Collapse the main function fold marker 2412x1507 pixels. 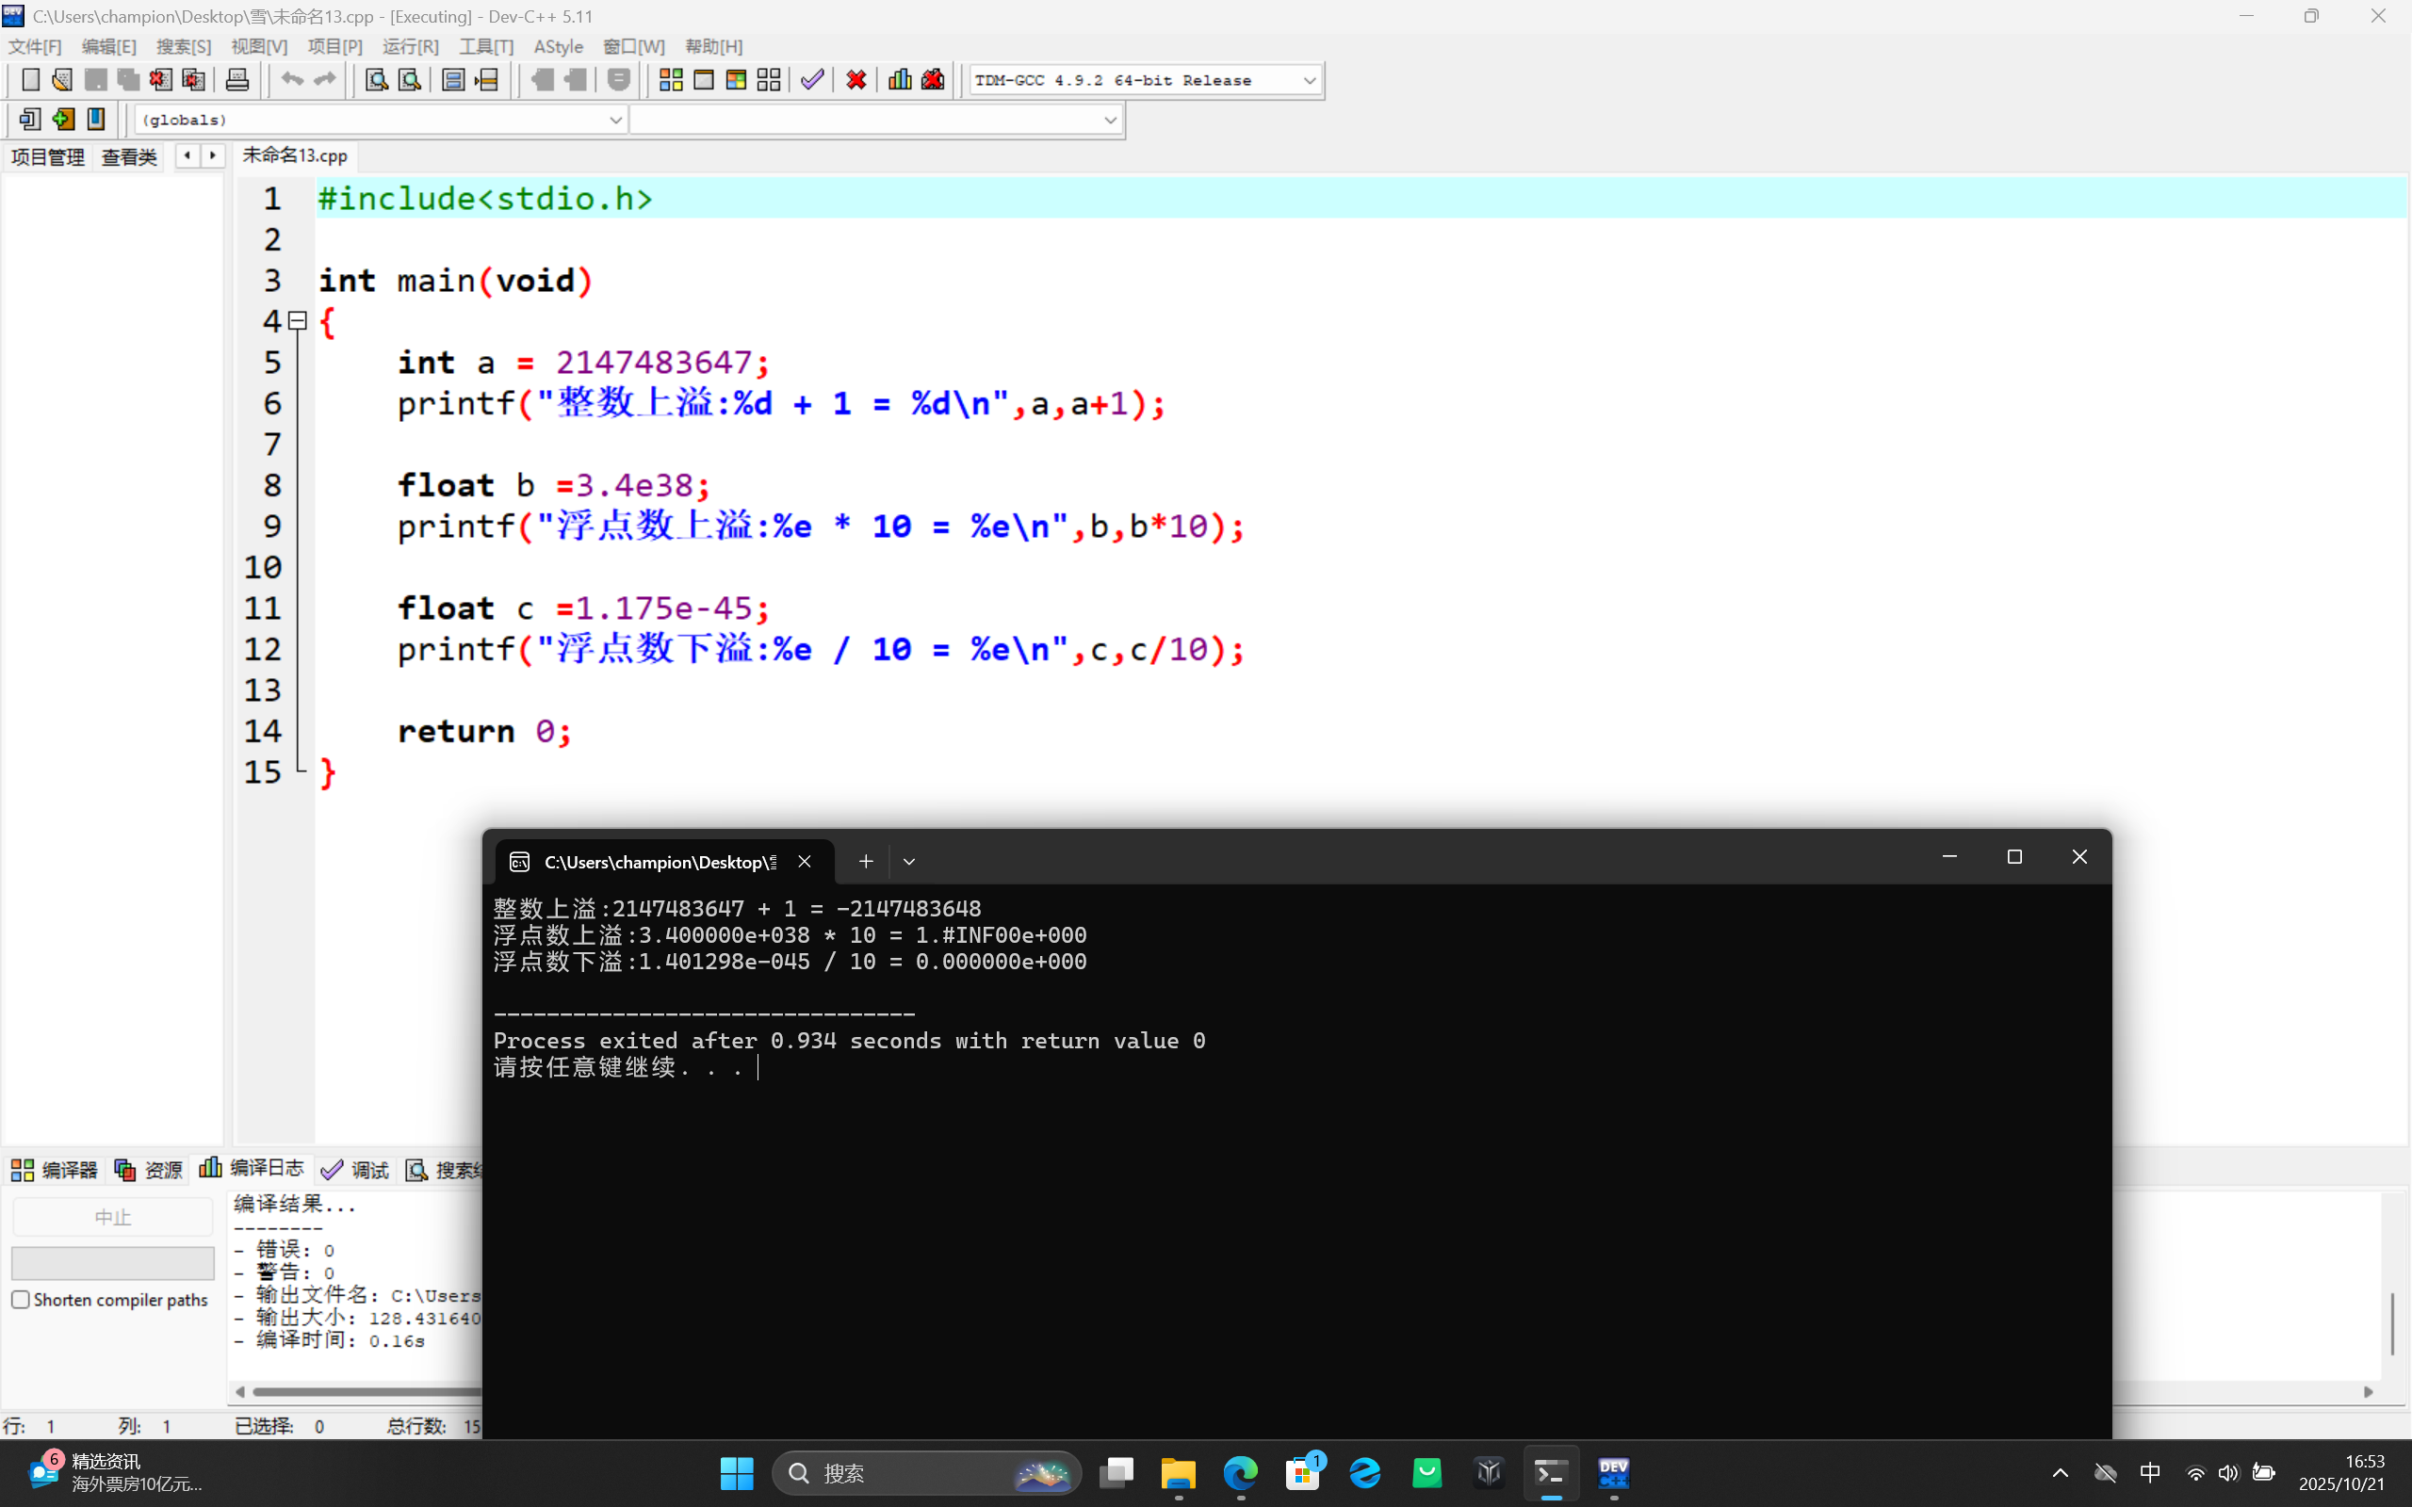coord(297,321)
